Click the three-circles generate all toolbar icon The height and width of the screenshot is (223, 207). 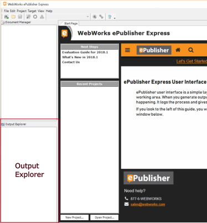coord(42,17)
